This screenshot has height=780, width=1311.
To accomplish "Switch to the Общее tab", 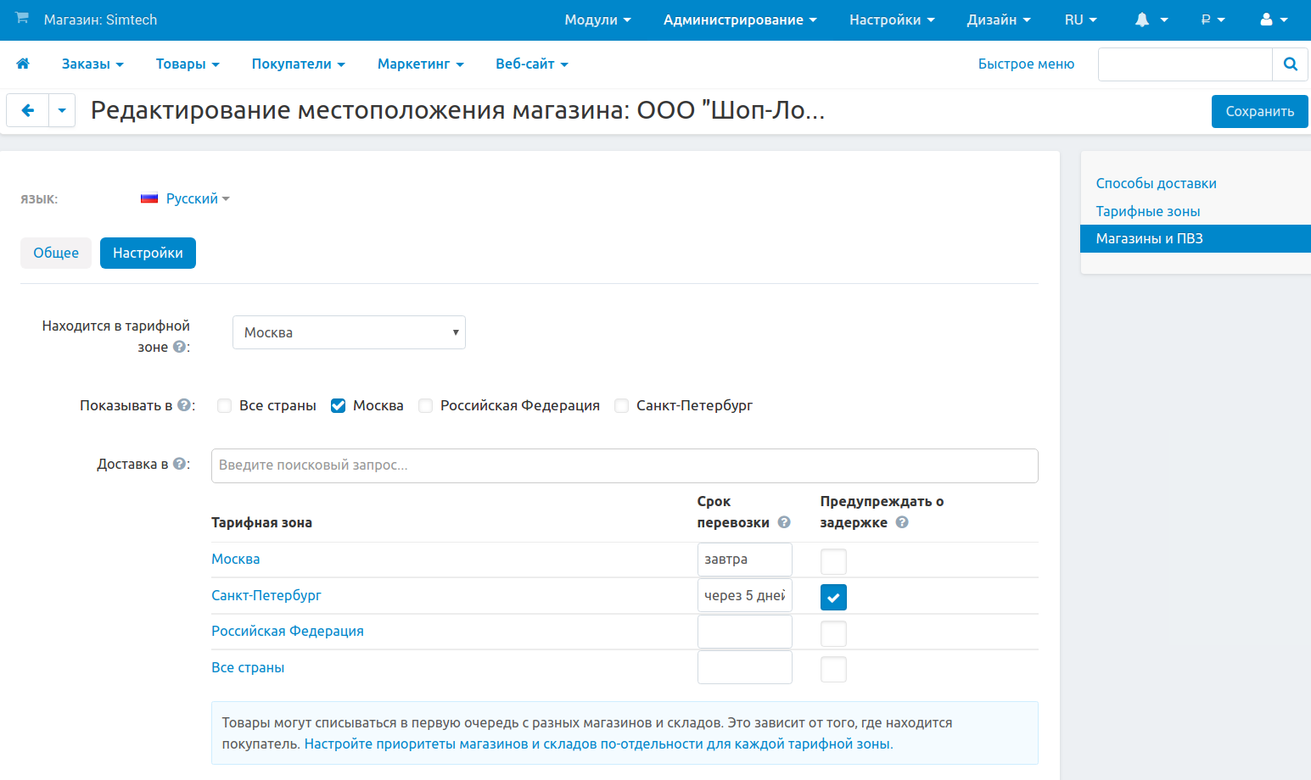I will pos(56,253).
